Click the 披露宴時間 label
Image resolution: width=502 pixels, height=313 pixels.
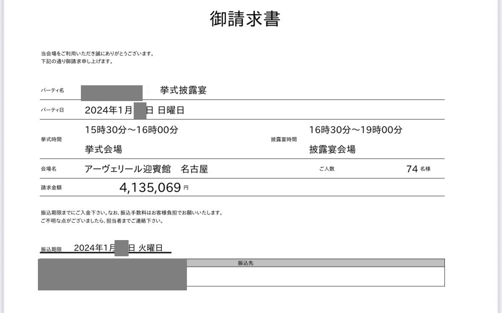point(284,139)
